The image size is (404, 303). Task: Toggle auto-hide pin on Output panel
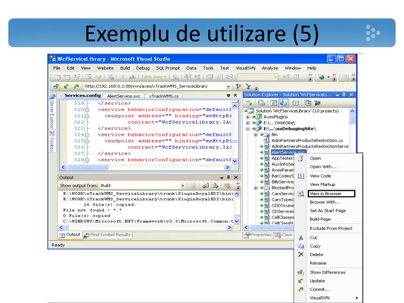tap(228, 177)
